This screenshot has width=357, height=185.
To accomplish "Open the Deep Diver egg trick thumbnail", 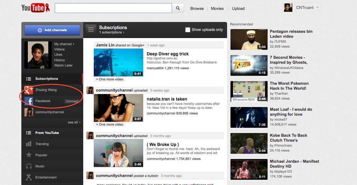I will [118, 62].
